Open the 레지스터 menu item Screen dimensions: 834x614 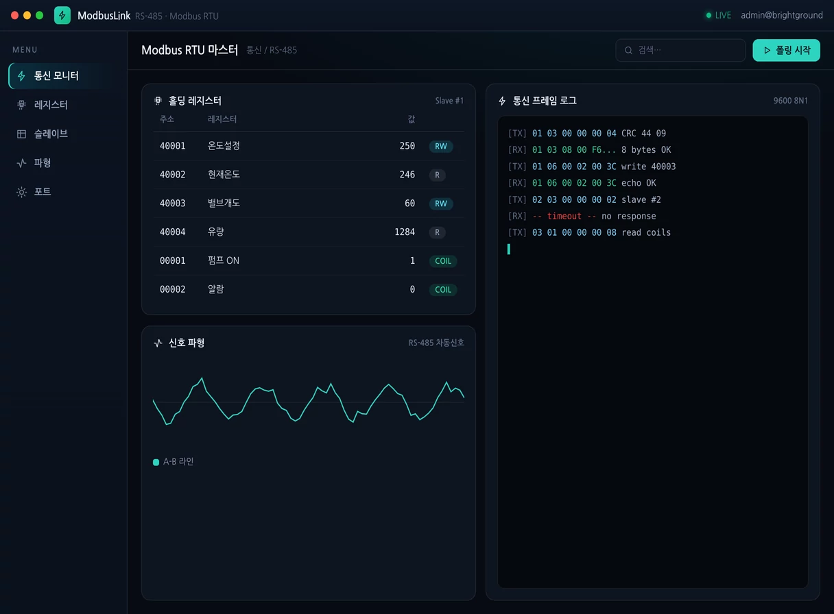point(63,105)
